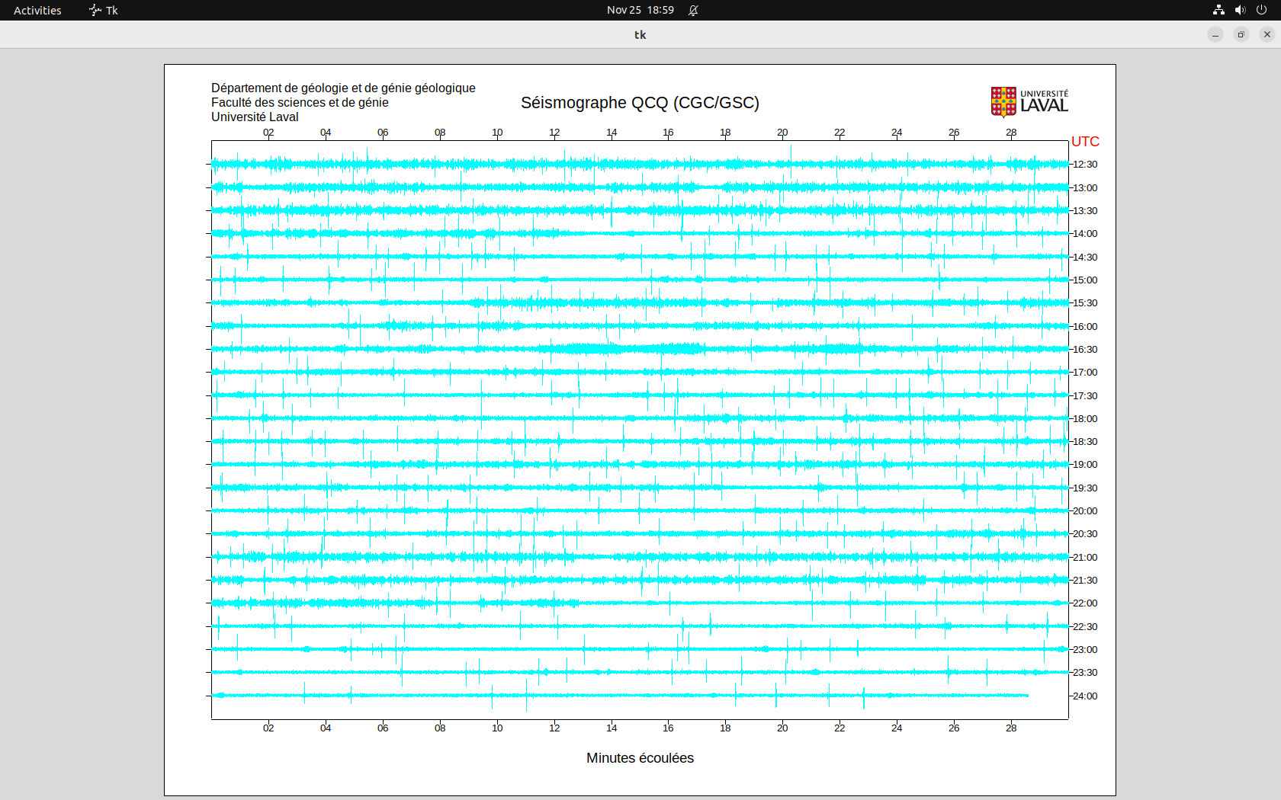This screenshot has width=1281, height=800.
Task: Click the Séismographe QCQ (CGC/GSC) title
Action: click(x=640, y=103)
